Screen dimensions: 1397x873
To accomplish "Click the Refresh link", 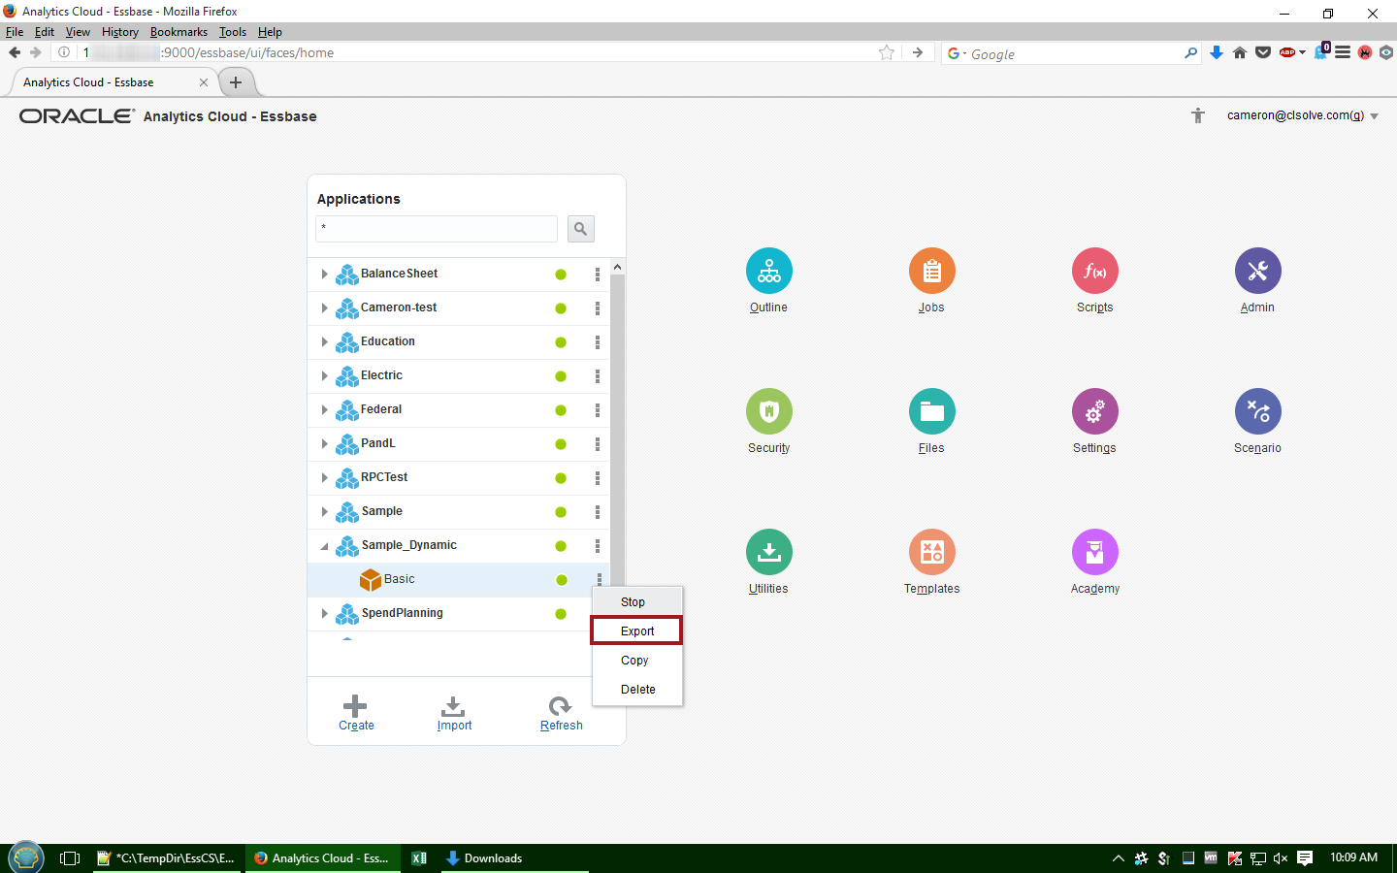I will 562,726.
